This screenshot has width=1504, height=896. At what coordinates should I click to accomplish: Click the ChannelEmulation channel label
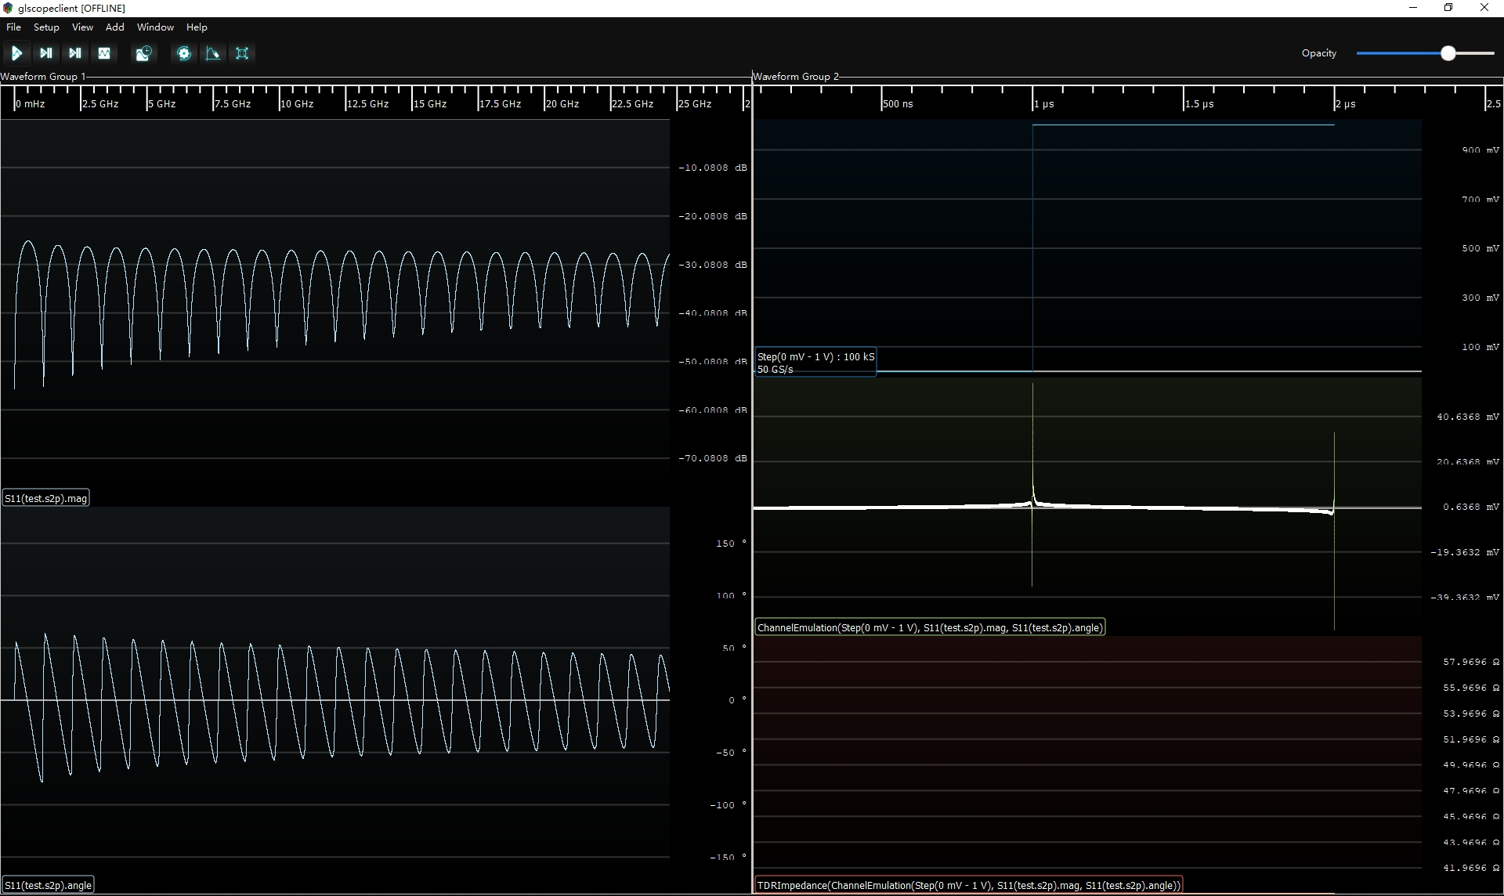(x=929, y=627)
